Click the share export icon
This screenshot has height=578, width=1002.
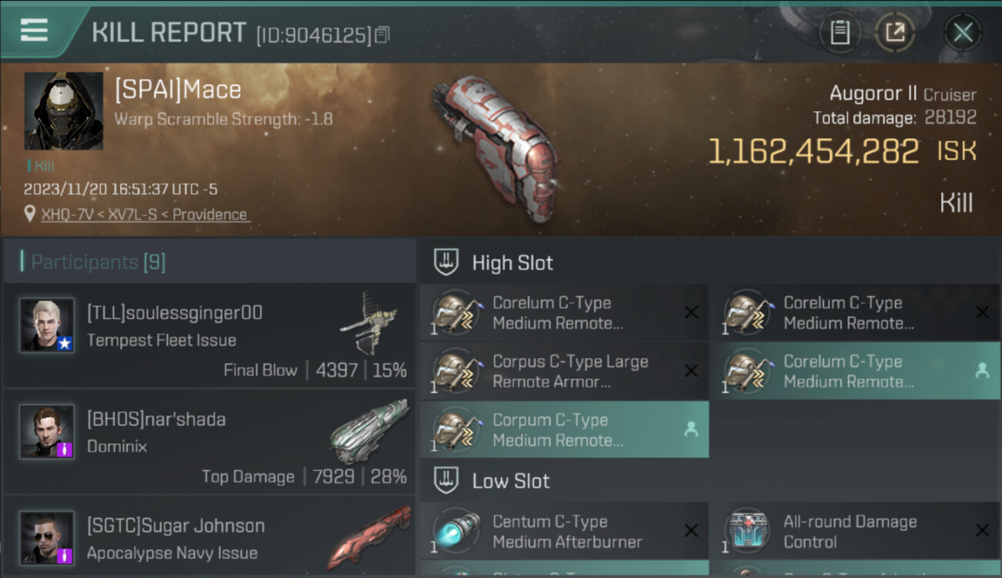coord(895,32)
